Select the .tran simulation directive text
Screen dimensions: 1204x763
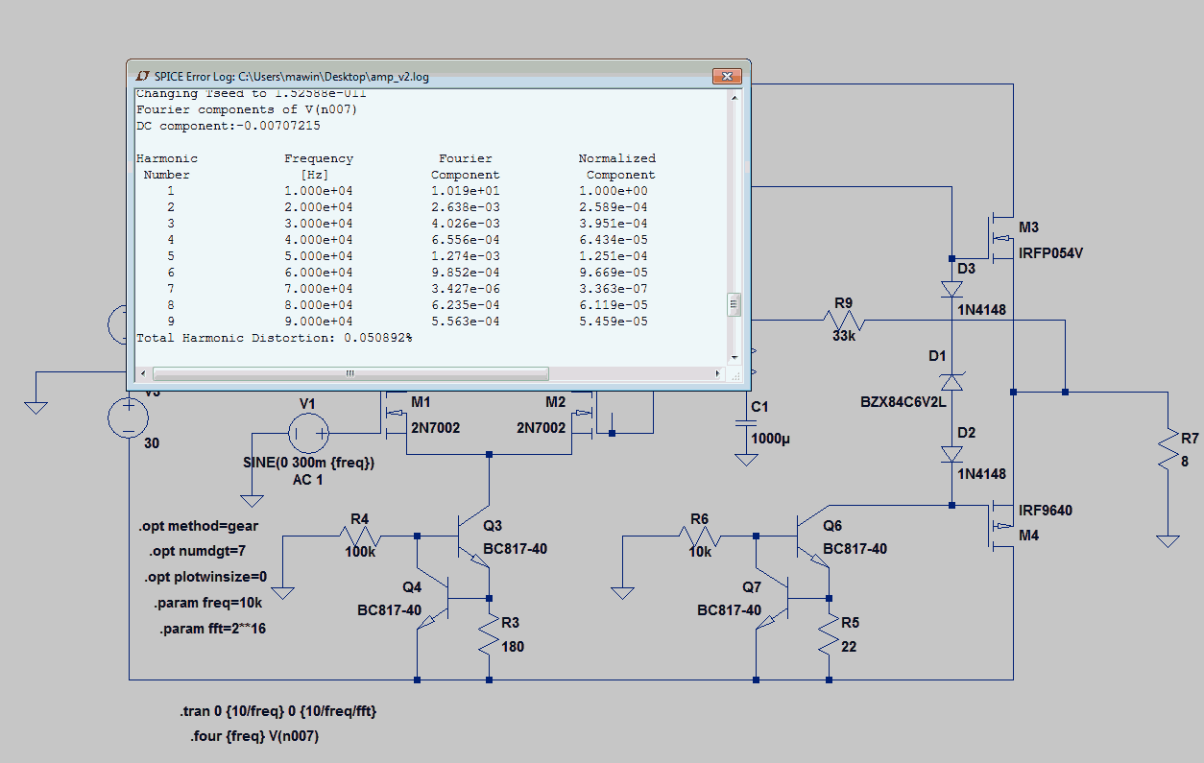283,712
